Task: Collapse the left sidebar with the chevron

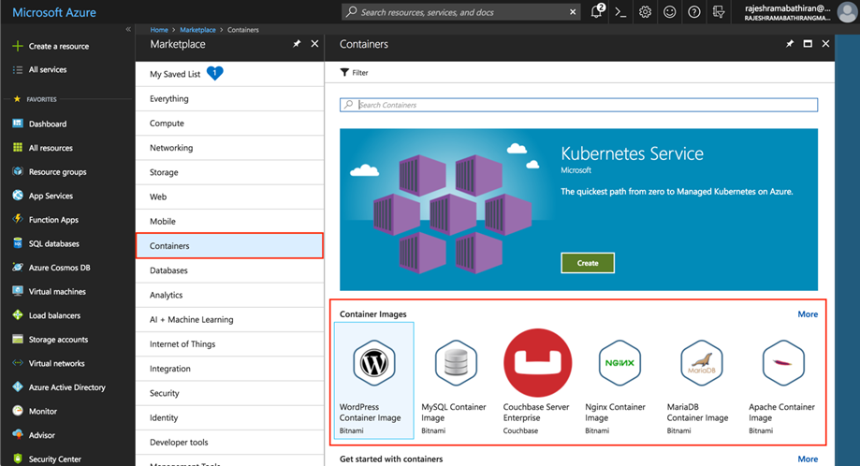Action: tap(128, 30)
